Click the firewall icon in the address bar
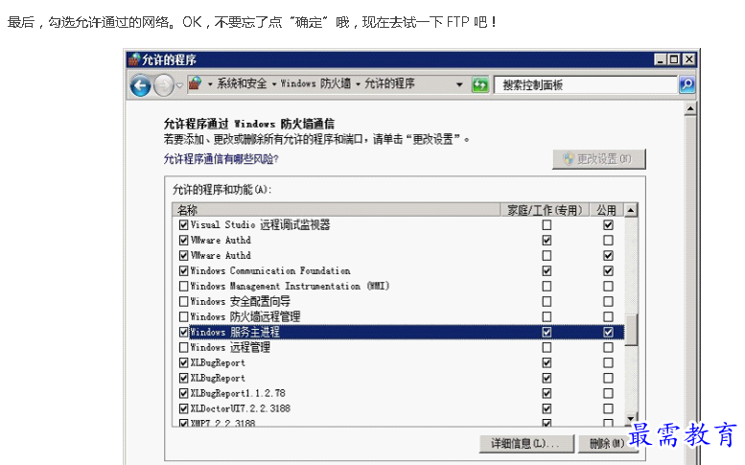Image resolution: width=745 pixels, height=465 pixels. pos(196,84)
